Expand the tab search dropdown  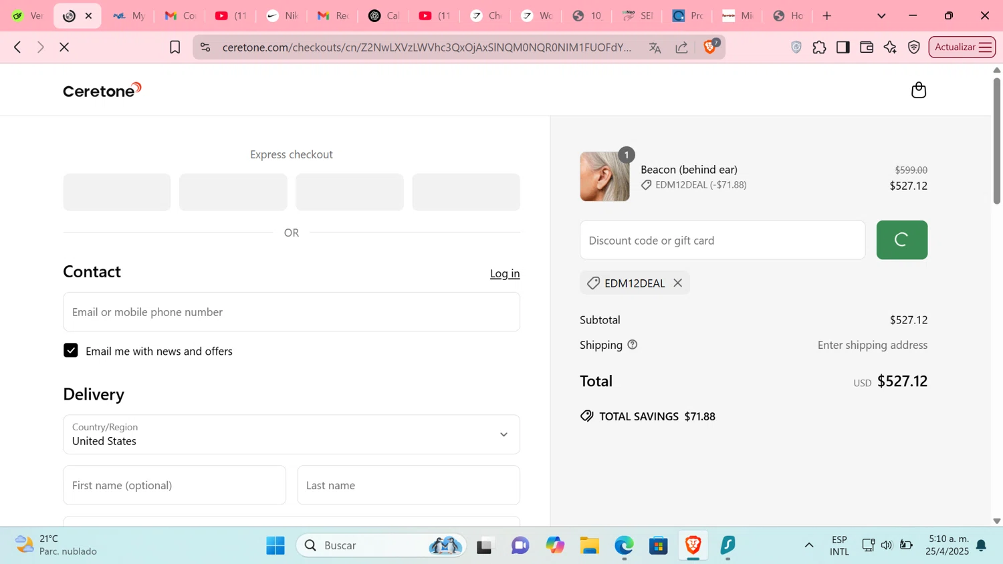[881, 15]
